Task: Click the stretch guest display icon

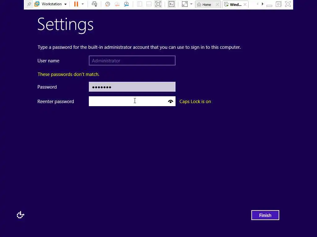Action: [185, 4]
